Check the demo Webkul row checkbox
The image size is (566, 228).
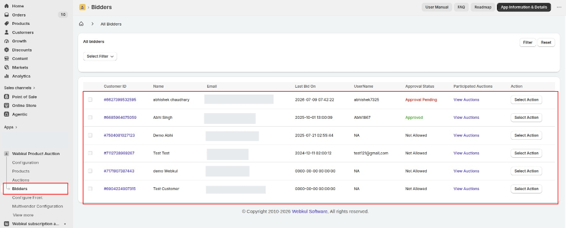point(90,171)
